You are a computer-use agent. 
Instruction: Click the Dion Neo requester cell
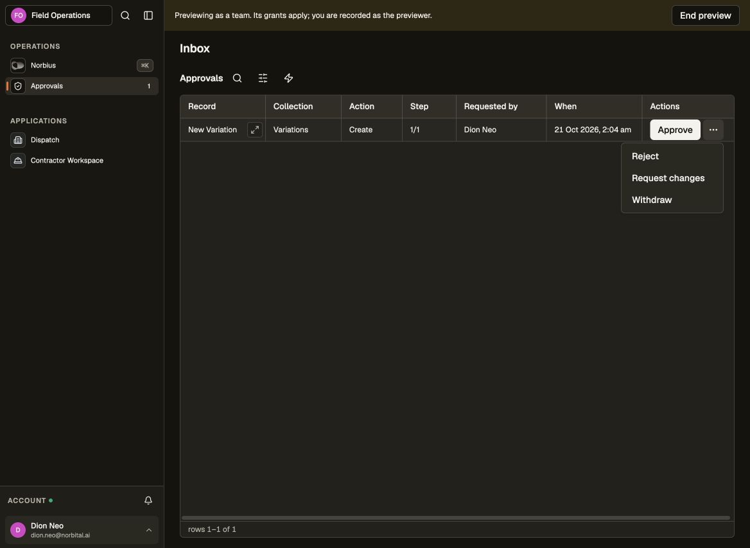pos(501,130)
